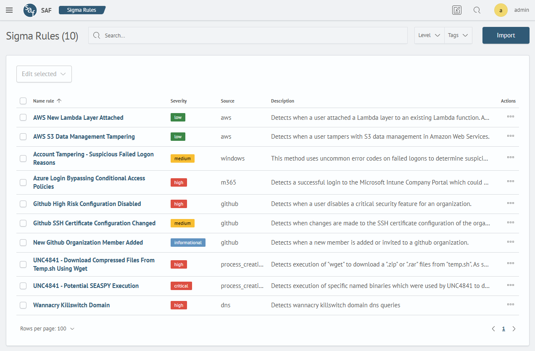Open actions menu for Wannacry Killswitch Domain

point(511,305)
